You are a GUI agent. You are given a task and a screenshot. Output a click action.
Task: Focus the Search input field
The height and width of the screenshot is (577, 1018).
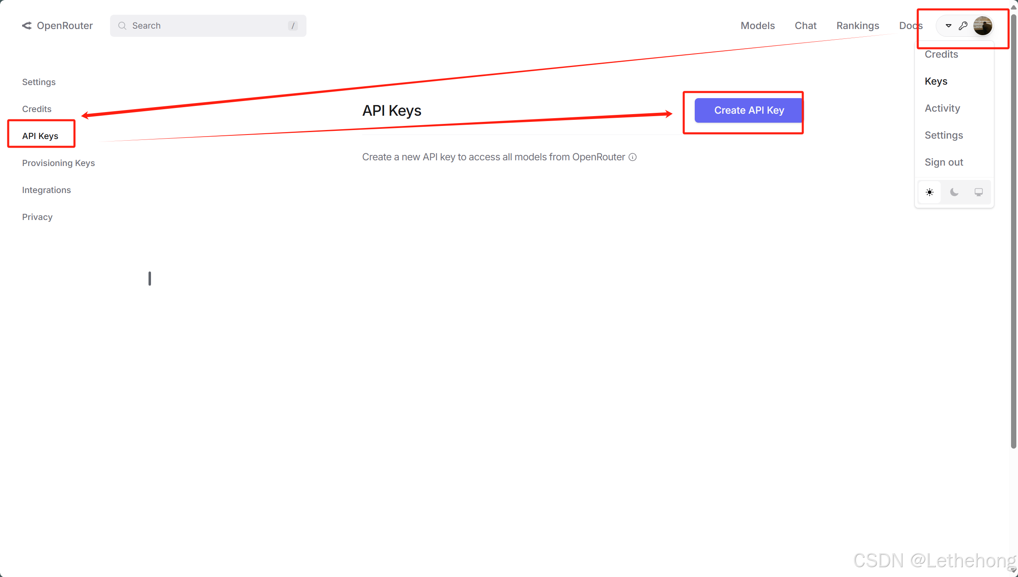[x=208, y=26]
